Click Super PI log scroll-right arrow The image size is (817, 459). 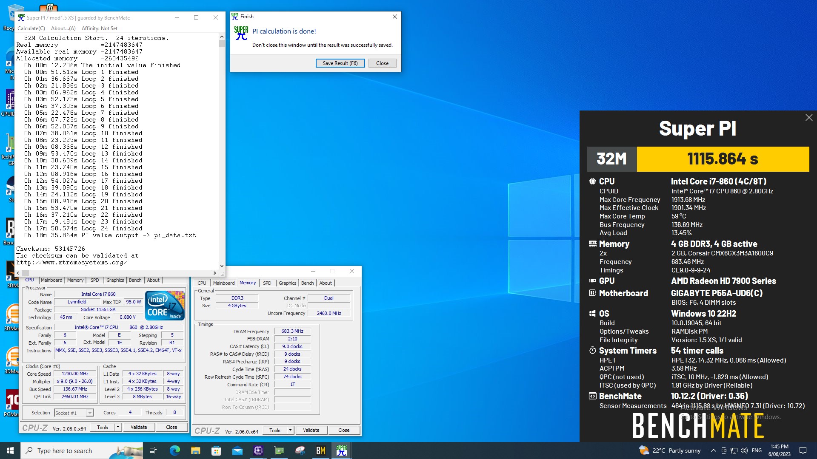click(215, 273)
